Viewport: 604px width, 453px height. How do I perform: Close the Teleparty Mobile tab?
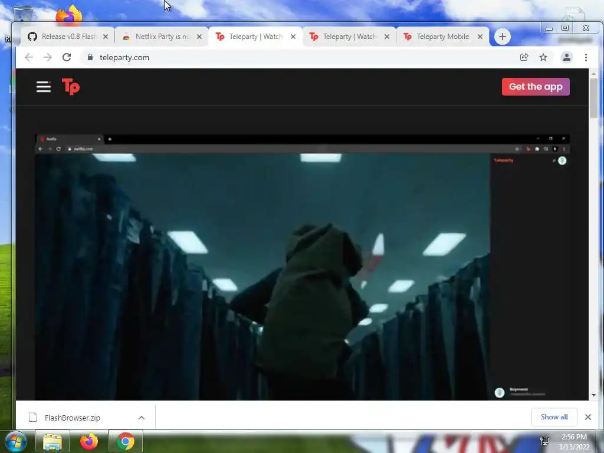(480, 37)
